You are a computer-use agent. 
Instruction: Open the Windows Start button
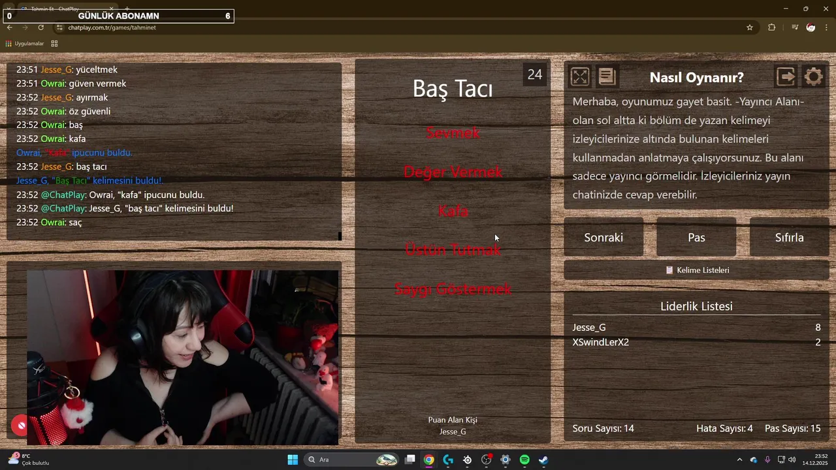[293, 460]
